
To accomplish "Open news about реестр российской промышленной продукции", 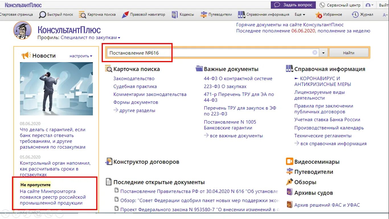I will click(53, 197).
